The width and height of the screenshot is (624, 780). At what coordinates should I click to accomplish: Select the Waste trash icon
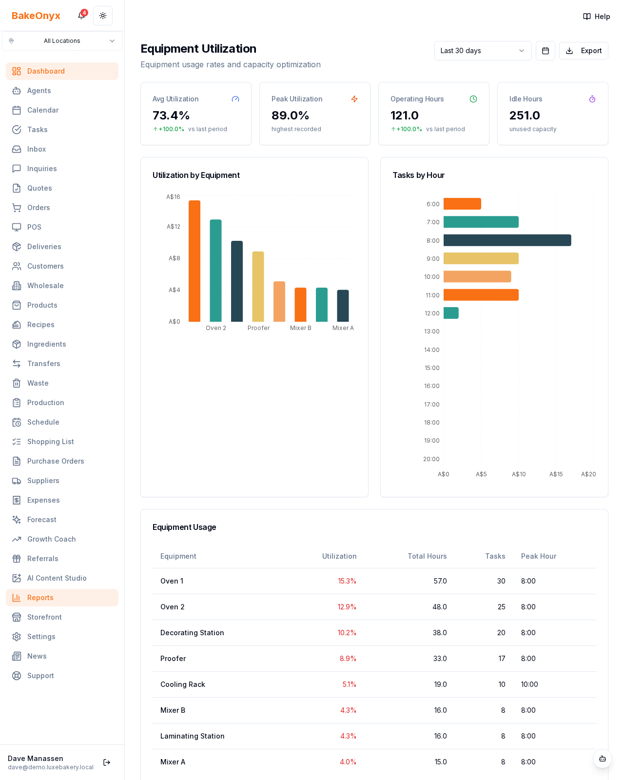17,383
